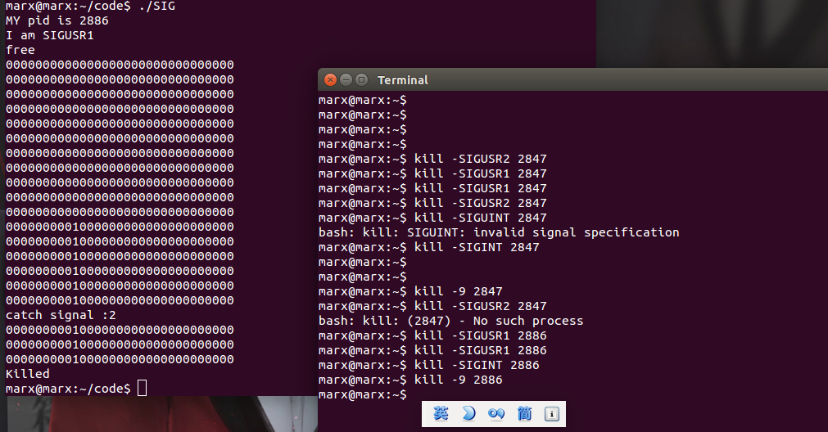Switch the punctuation mode icon in input toolbar
The image size is (828, 432).
(x=496, y=413)
